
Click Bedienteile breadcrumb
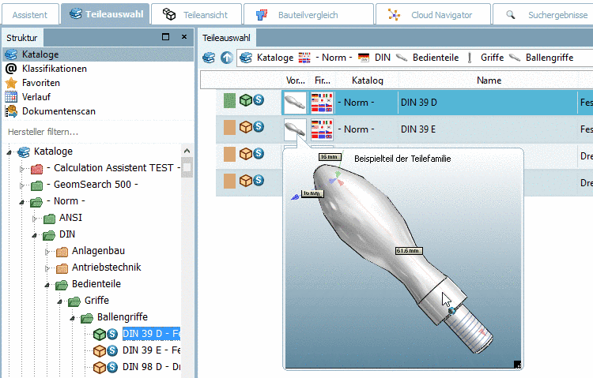436,58
